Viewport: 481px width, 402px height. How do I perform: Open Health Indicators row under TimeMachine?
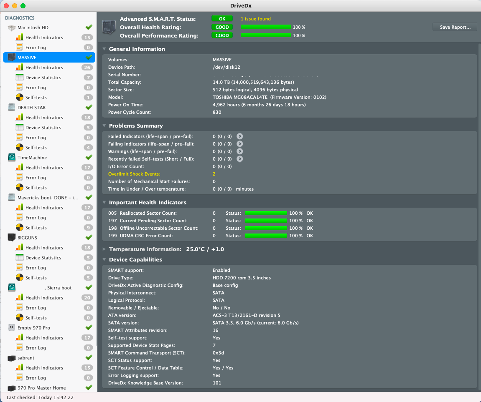click(x=49, y=168)
